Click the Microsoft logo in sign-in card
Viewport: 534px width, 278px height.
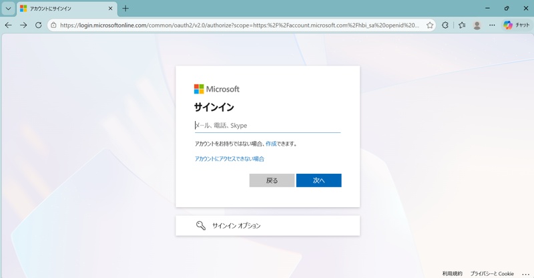coord(216,89)
